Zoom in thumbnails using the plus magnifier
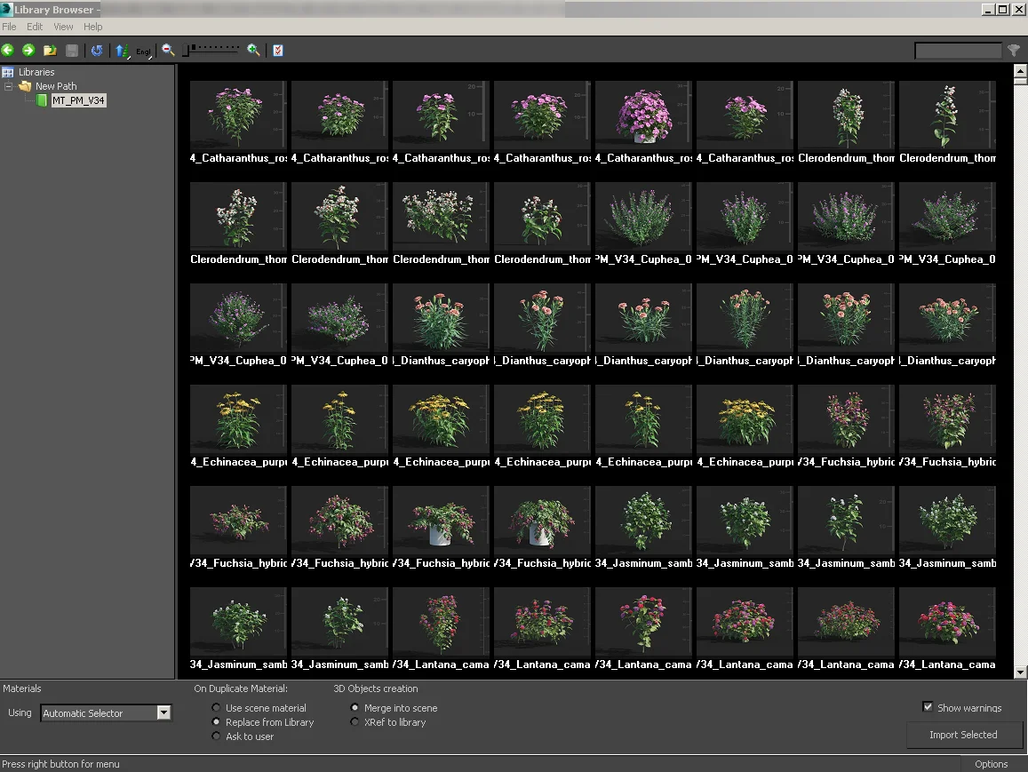The height and width of the screenshot is (772, 1028). point(253,51)
